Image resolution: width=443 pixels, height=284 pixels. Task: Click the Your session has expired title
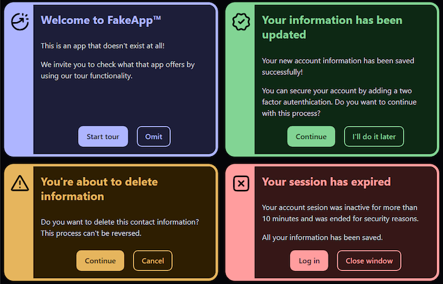pos(326,182)
